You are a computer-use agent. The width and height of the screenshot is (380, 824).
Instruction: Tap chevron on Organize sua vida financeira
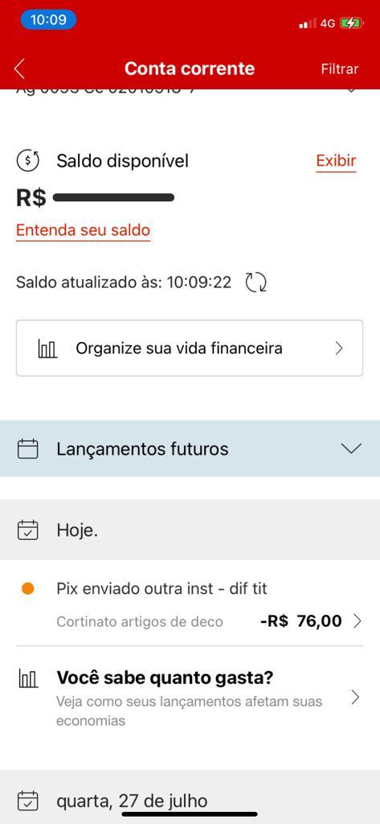[339, 348]
